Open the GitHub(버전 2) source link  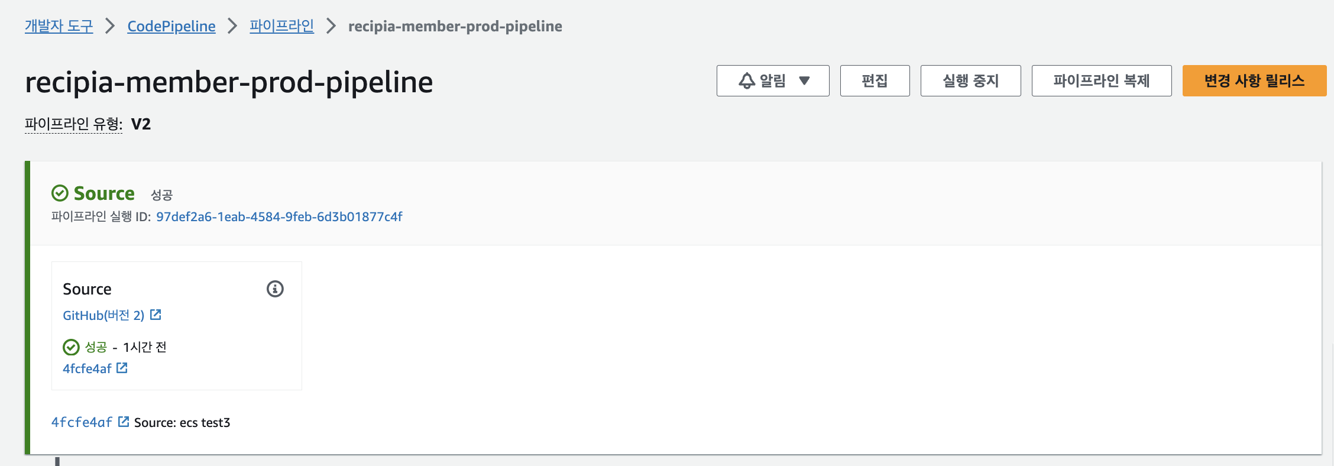(x=104, y=315)
